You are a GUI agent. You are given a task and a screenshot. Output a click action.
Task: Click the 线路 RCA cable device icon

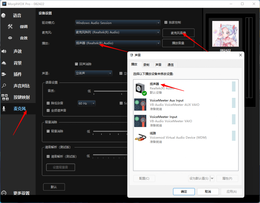140,137
